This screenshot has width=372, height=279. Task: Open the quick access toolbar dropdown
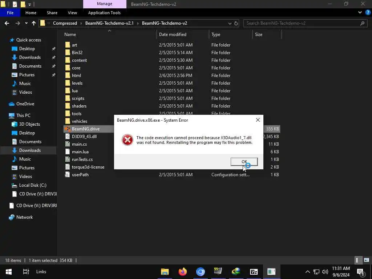30,4
